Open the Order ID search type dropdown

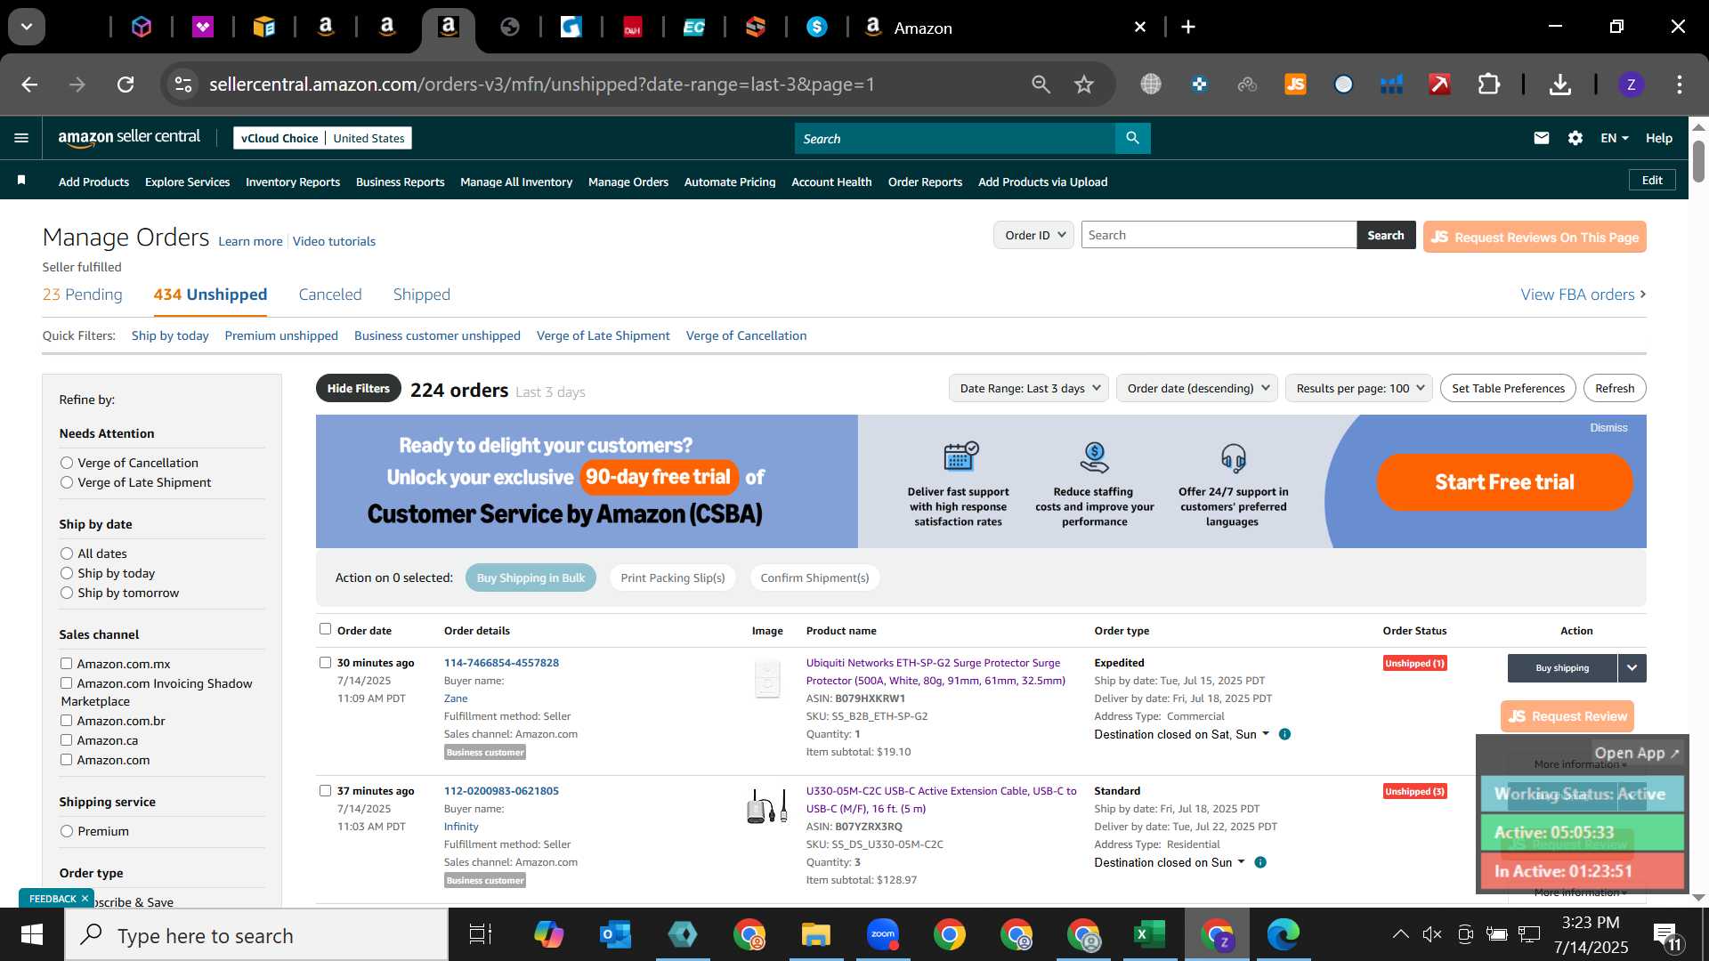pyautogui.click(x=1033, y=235)
